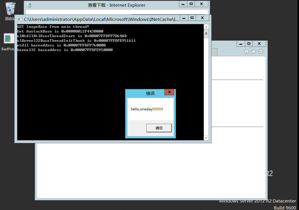Close the console window

tap(202, 18)
